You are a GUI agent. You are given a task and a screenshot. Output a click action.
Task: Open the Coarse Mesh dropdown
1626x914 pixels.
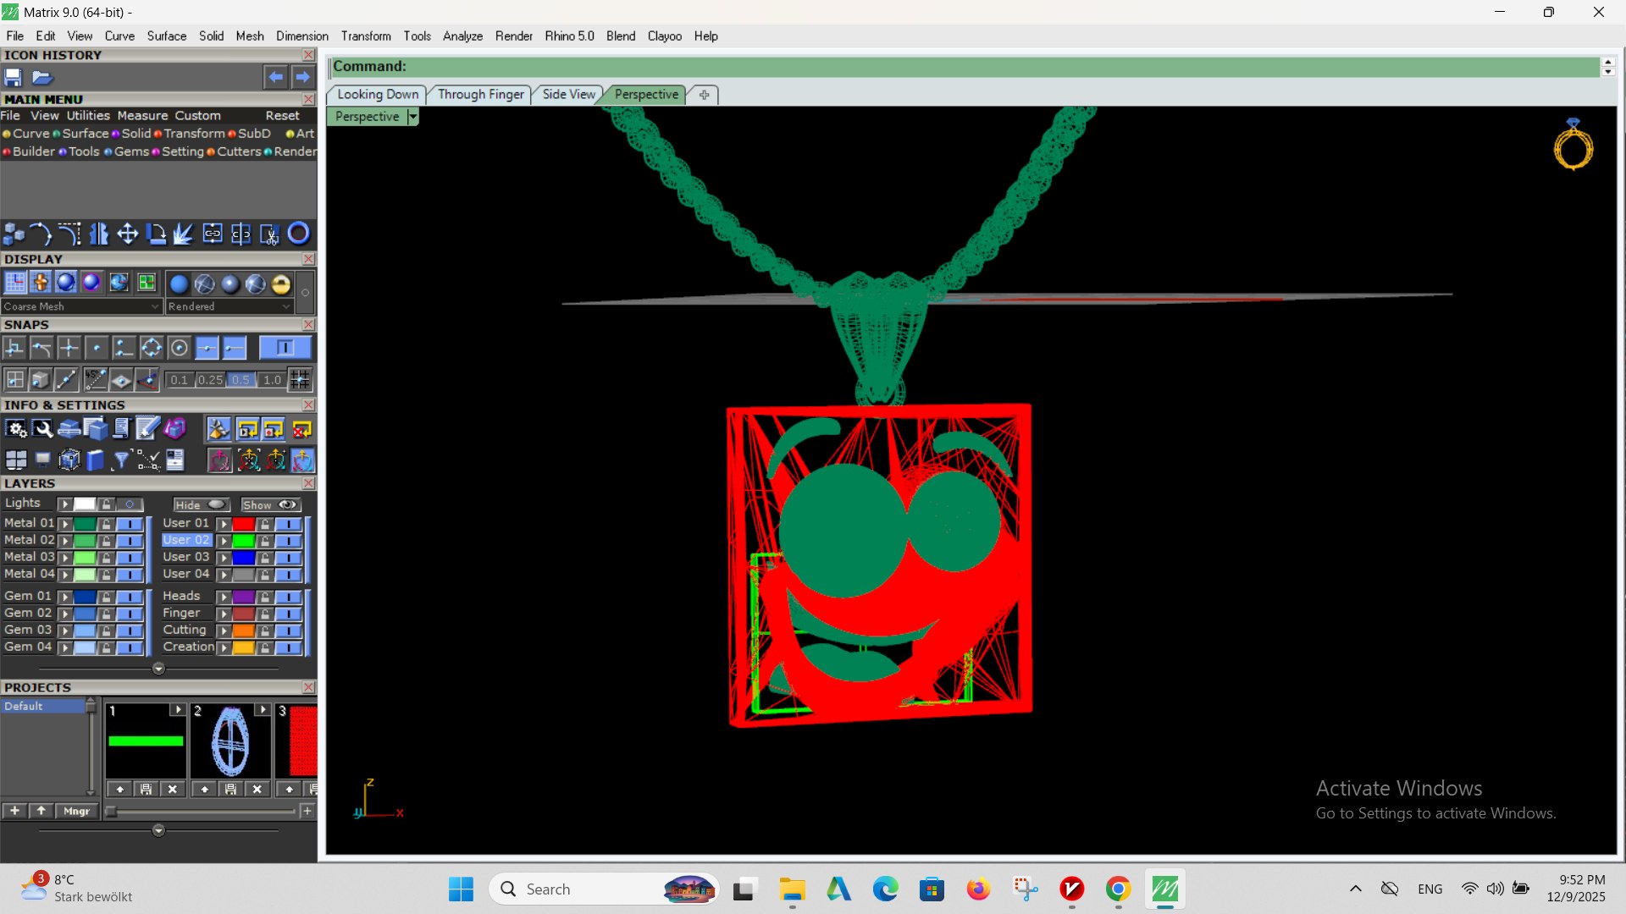click(81, 306)
